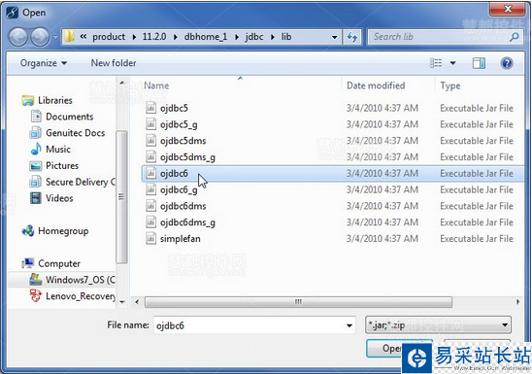Navigate to dbhome_1 in the address path
The height and width of the screenshot is (374, 532).
[206, 37]
